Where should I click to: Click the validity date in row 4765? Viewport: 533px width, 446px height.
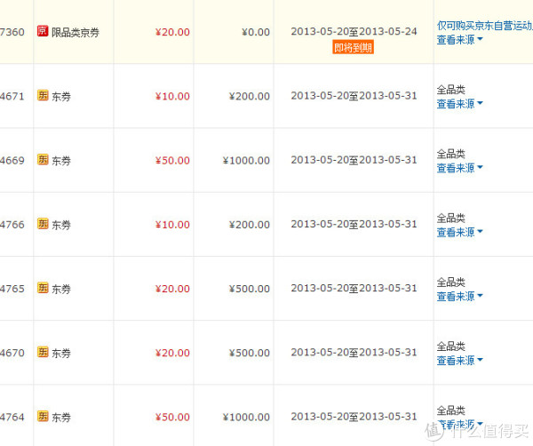pos(354,288)
